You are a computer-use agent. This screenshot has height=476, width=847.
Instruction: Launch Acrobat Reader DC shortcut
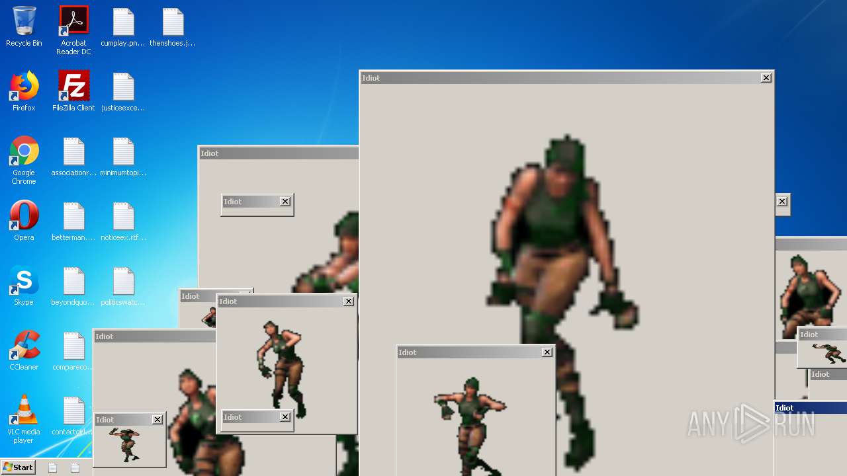pyautogui.click(x=73, y=30)
